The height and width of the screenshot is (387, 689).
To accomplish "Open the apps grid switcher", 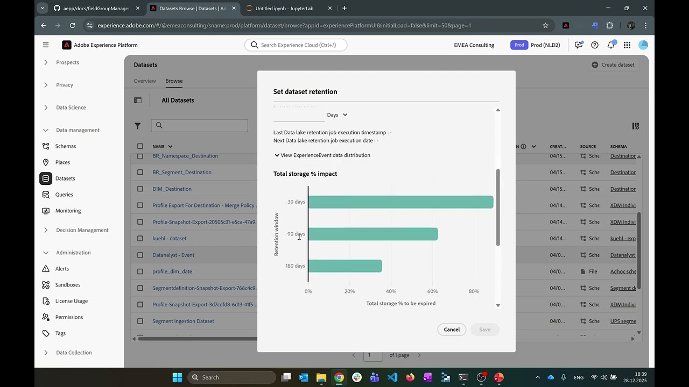I will point(627,45).
